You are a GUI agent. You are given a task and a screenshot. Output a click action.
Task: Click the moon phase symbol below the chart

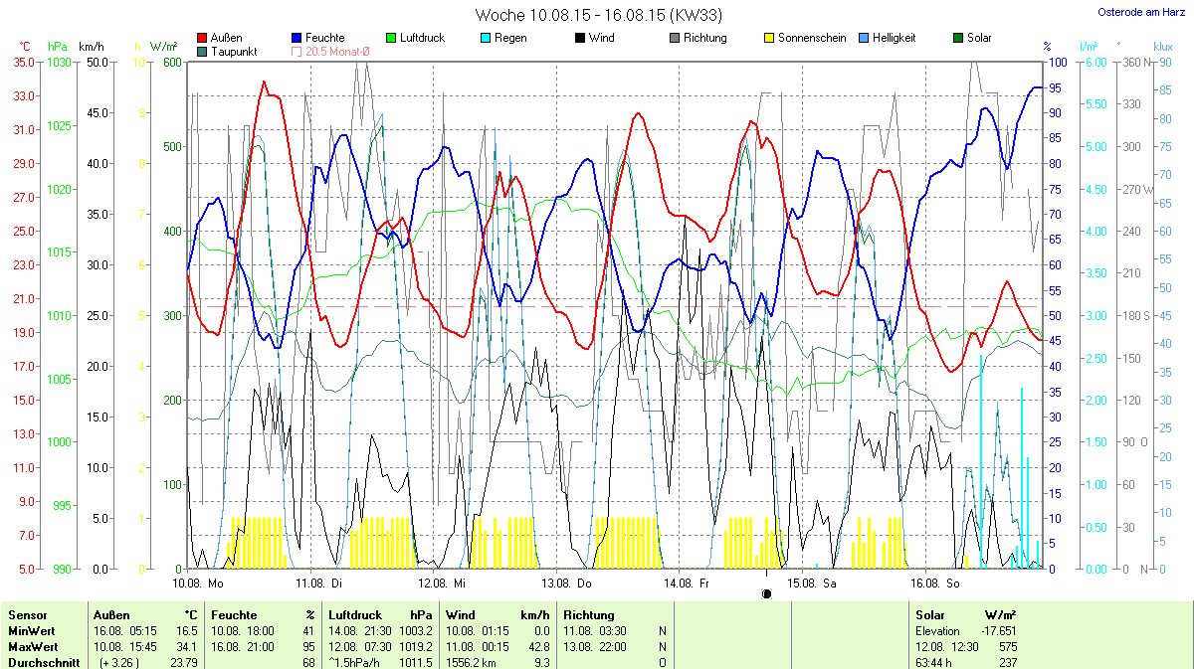766,593
